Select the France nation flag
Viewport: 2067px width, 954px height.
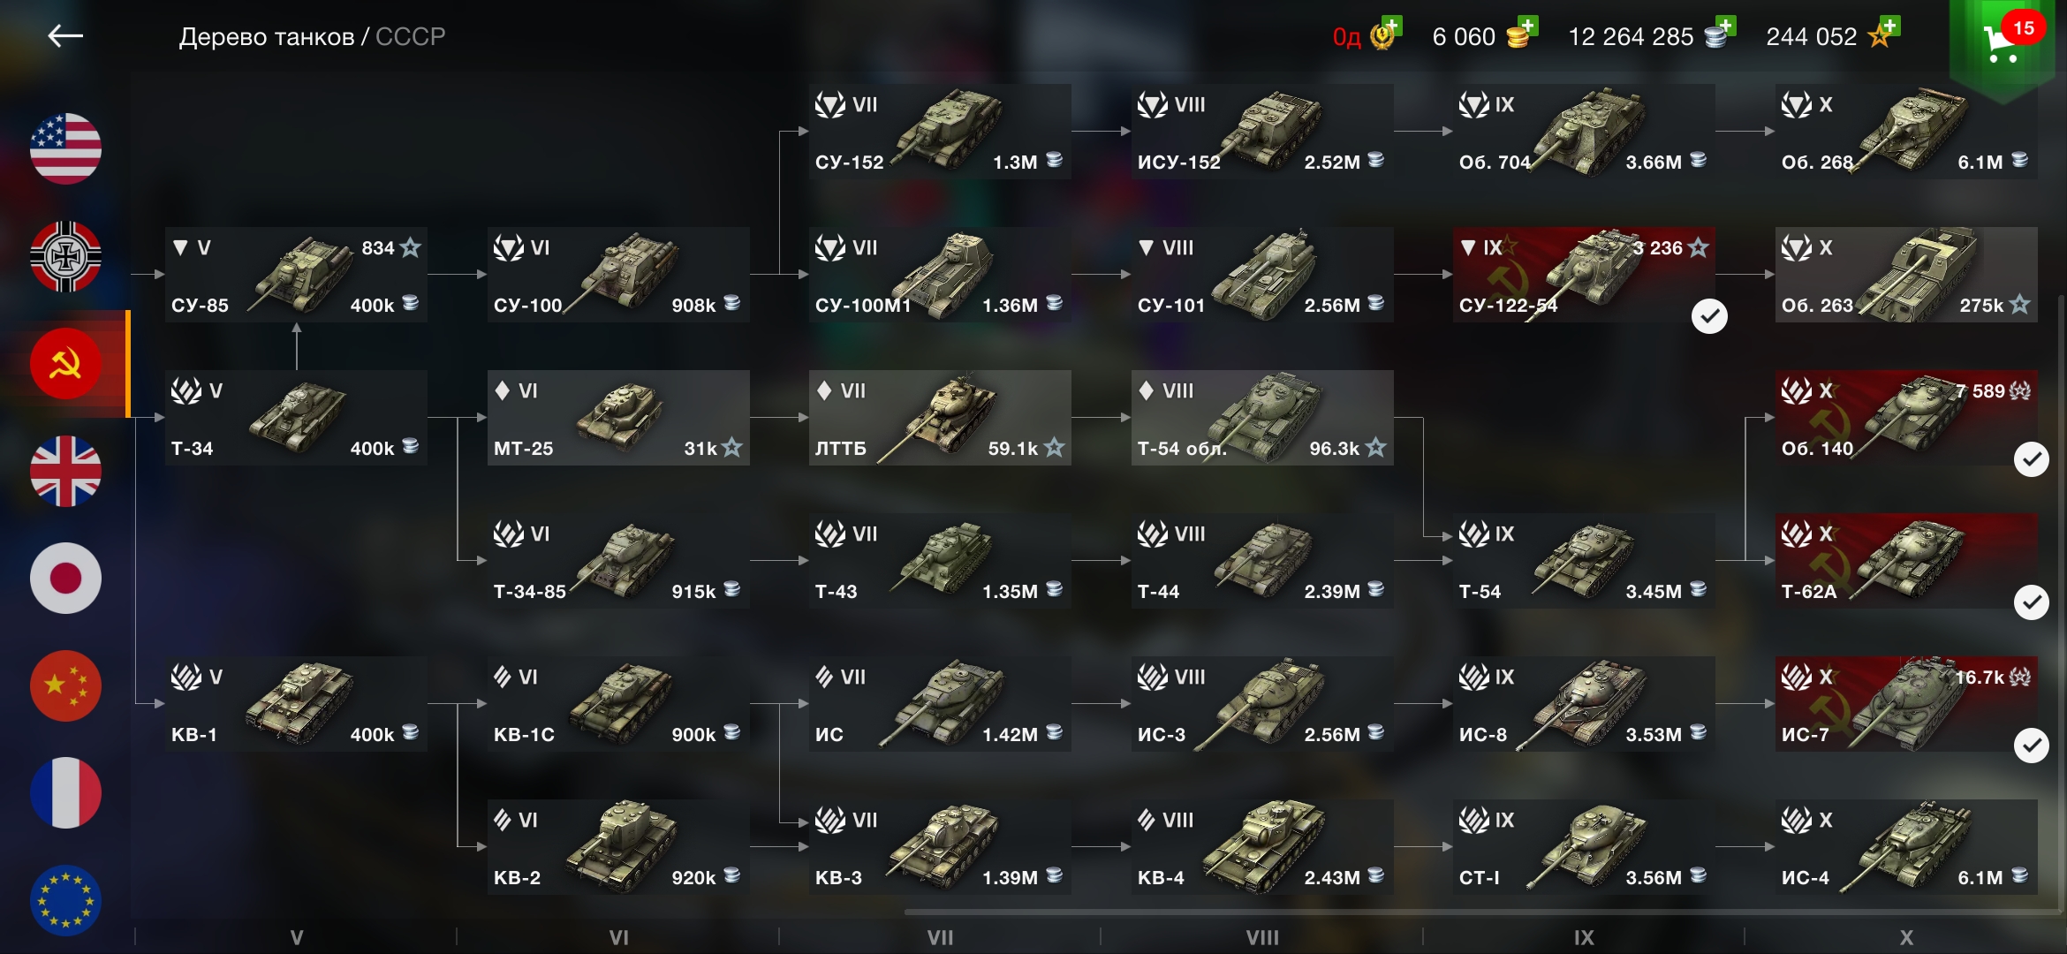click(65, 792)
